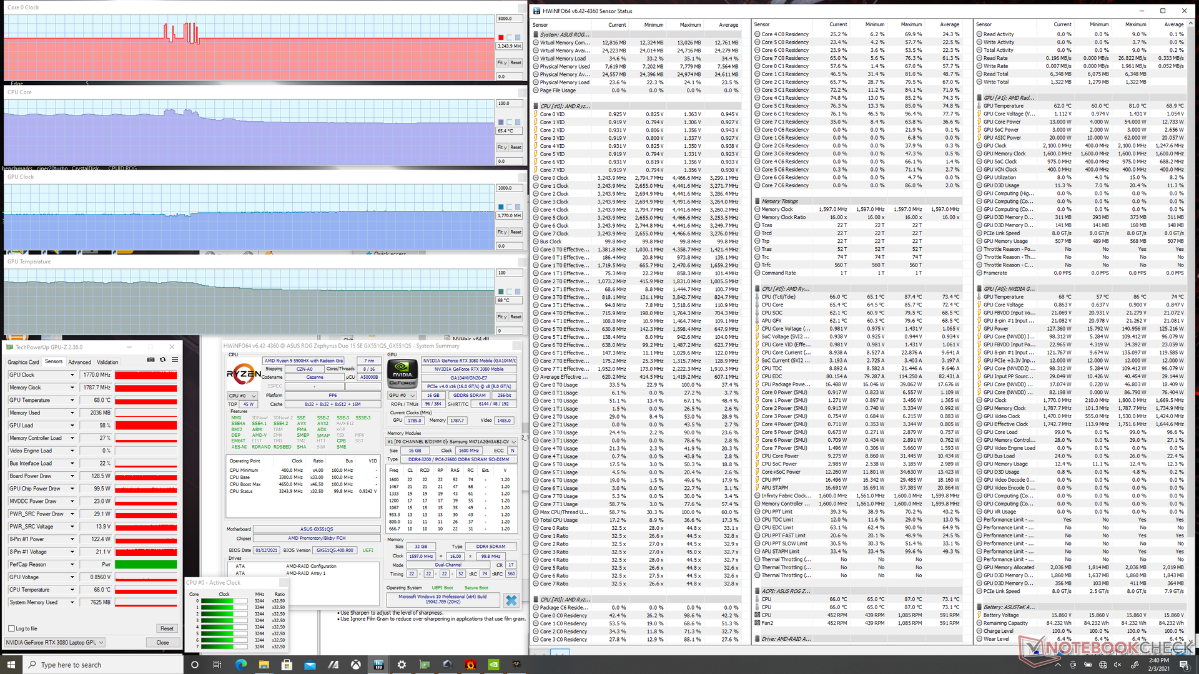Open Microsoft Store from taskbar
The width and height of the screenshot is (1199, 674).
287,665
